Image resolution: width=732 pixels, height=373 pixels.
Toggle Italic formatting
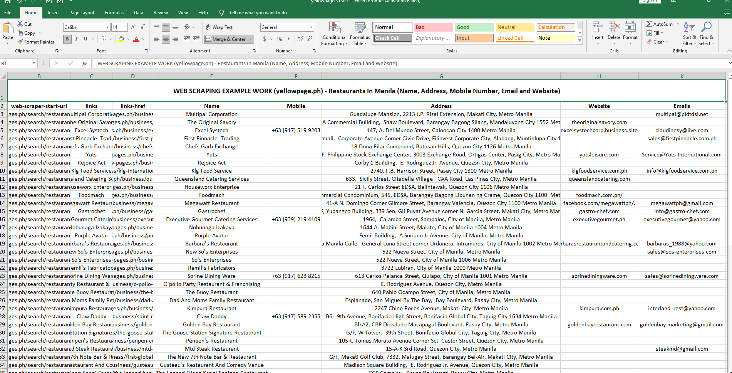(x=76, y=39)
